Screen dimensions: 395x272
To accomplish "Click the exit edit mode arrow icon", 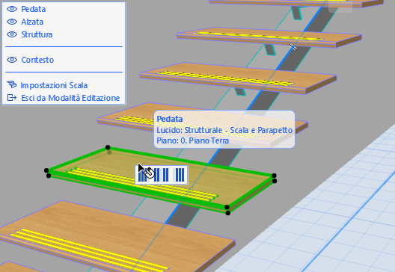I will point(11,98).
